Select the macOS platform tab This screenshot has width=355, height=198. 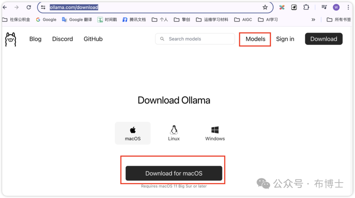click(133, 133)
